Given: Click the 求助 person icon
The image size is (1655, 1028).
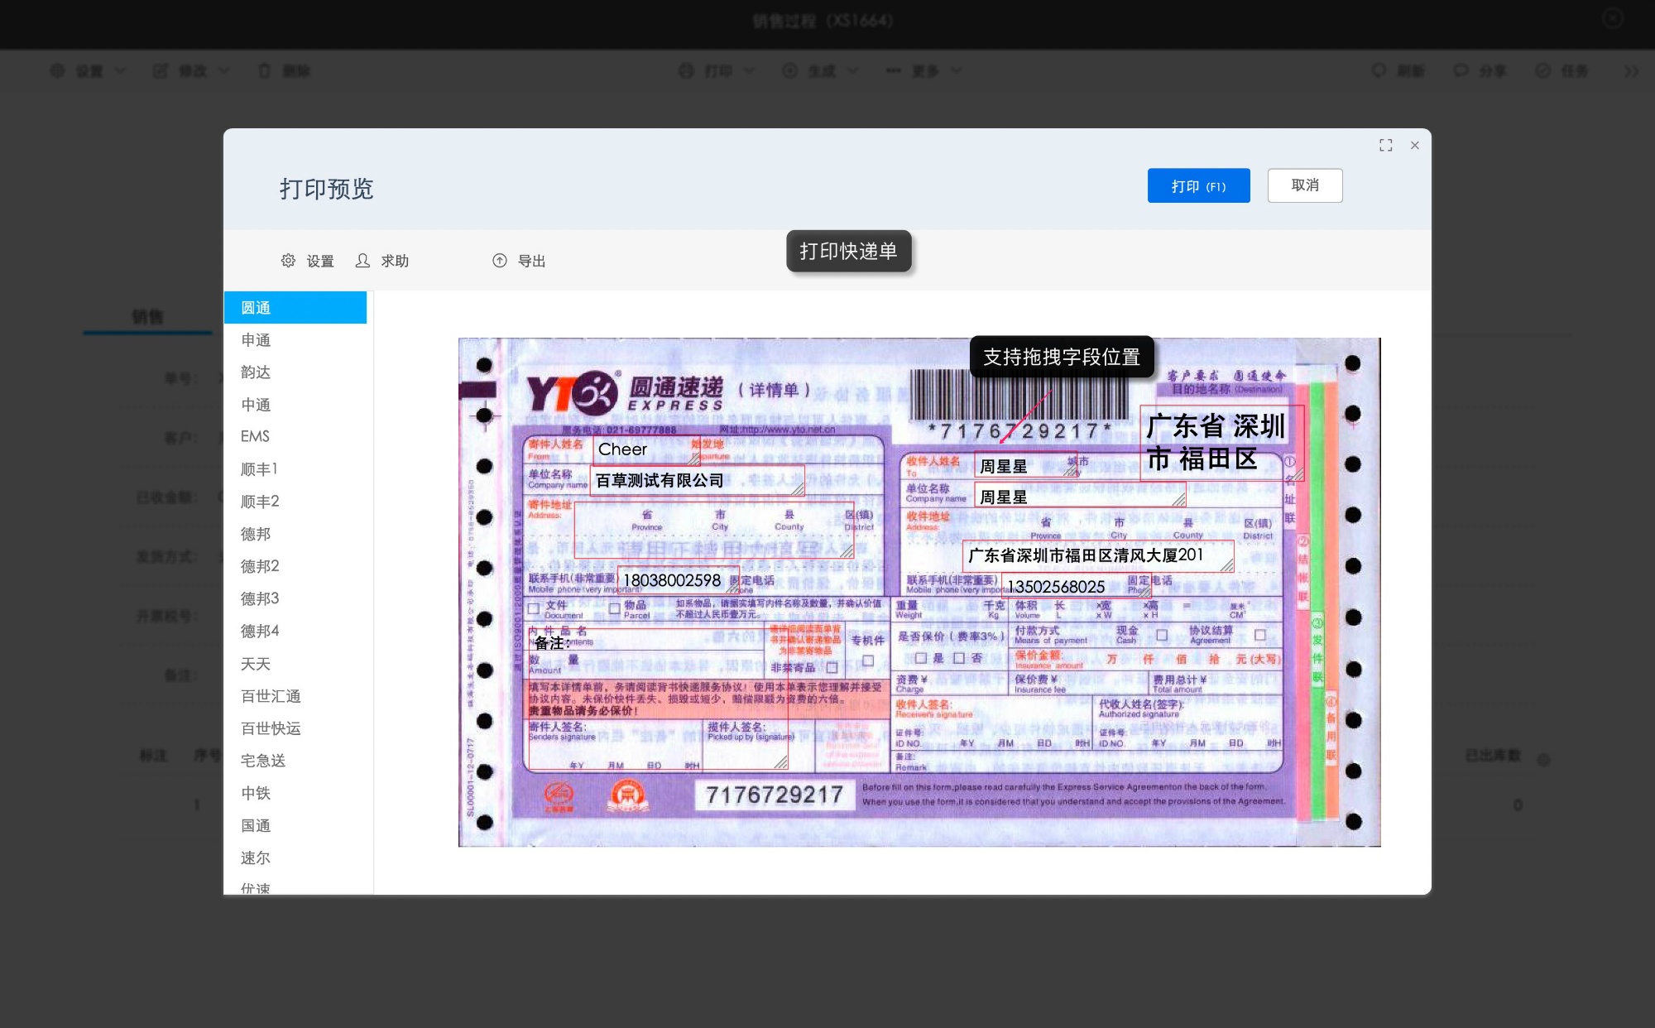Looking at the screenshot, I should point(362,261).
